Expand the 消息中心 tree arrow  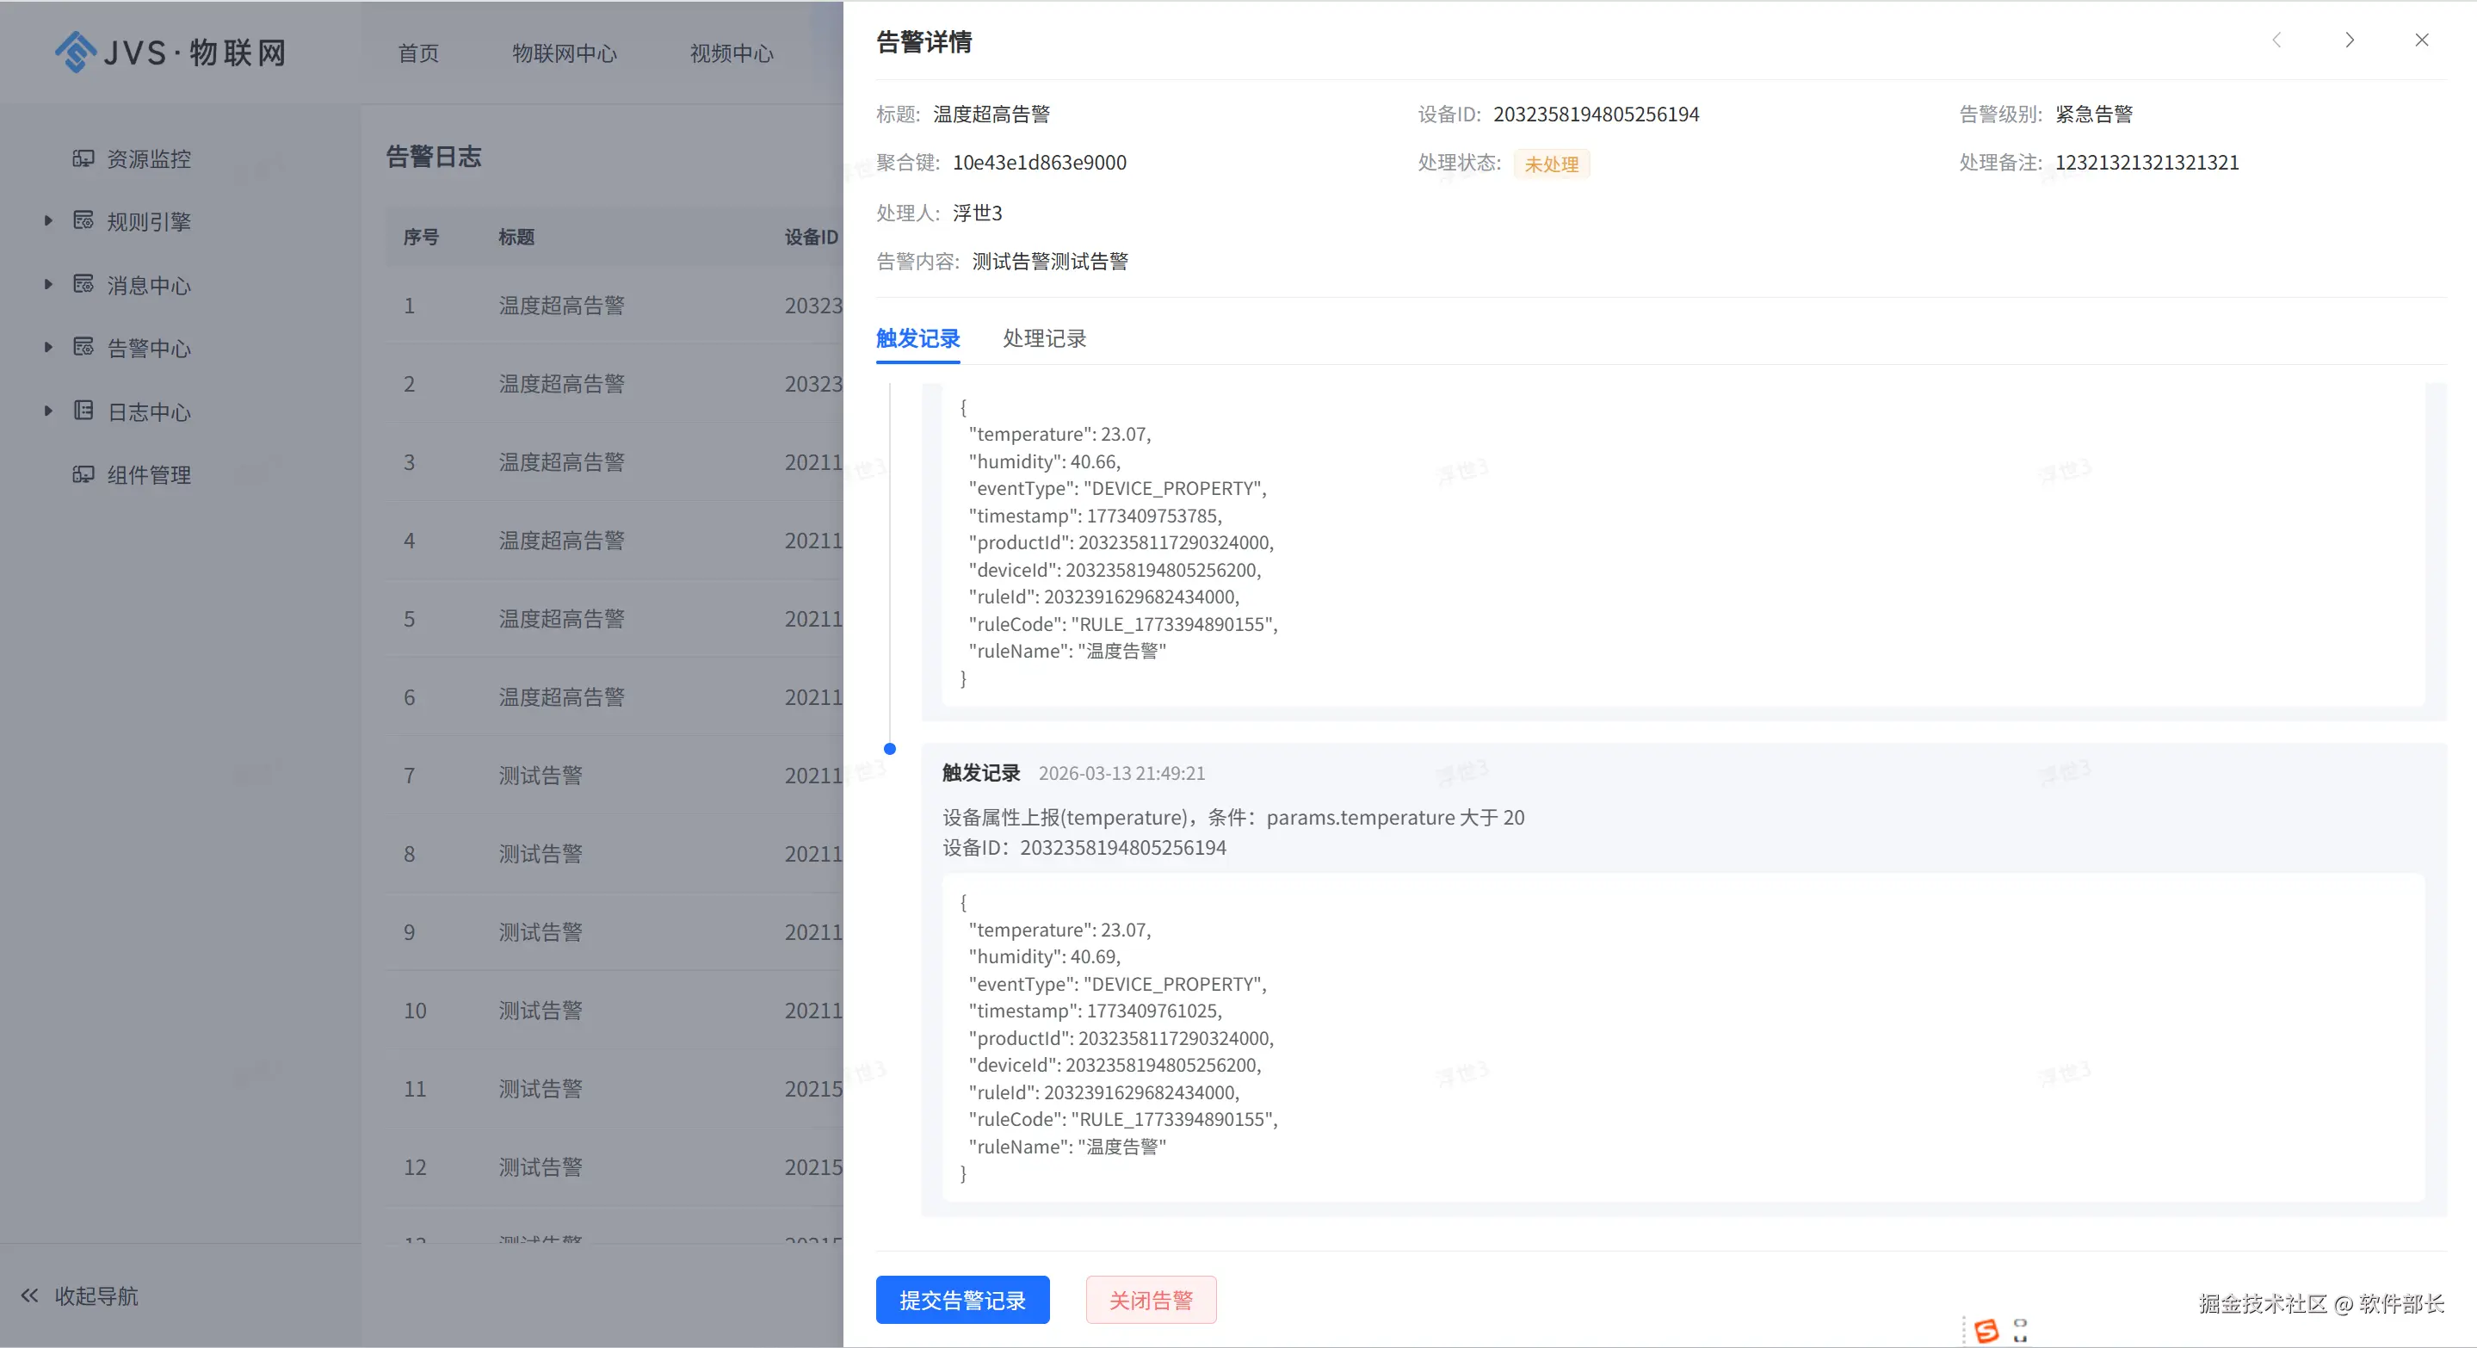coord(48,284)
